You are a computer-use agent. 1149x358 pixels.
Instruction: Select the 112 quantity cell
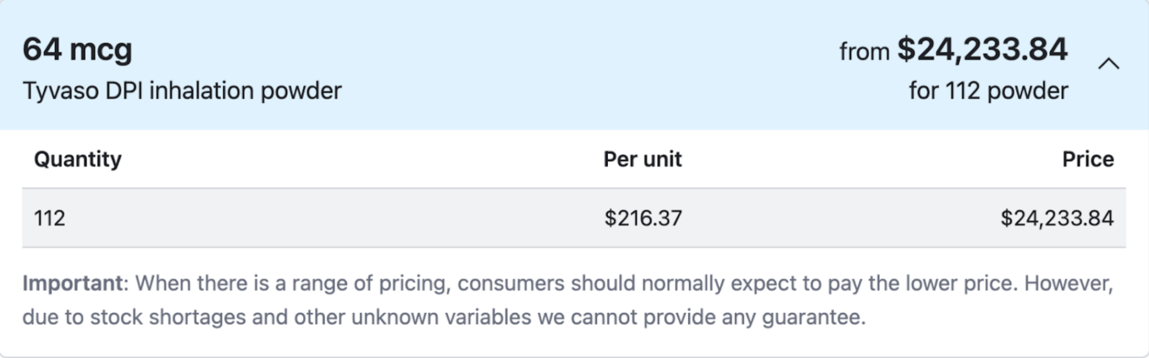[50, 218]
